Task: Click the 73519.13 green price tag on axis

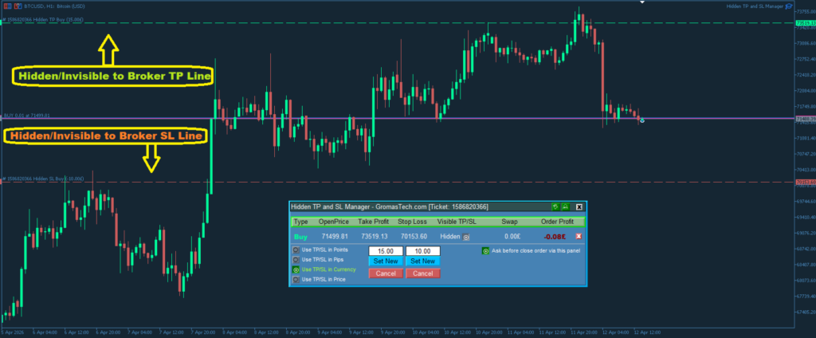Action: [805, 23]
